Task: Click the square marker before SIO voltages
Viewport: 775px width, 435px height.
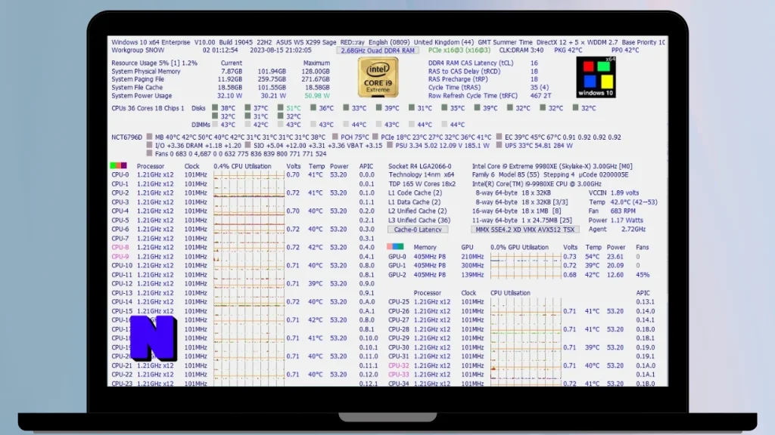Action: [247, 145]
